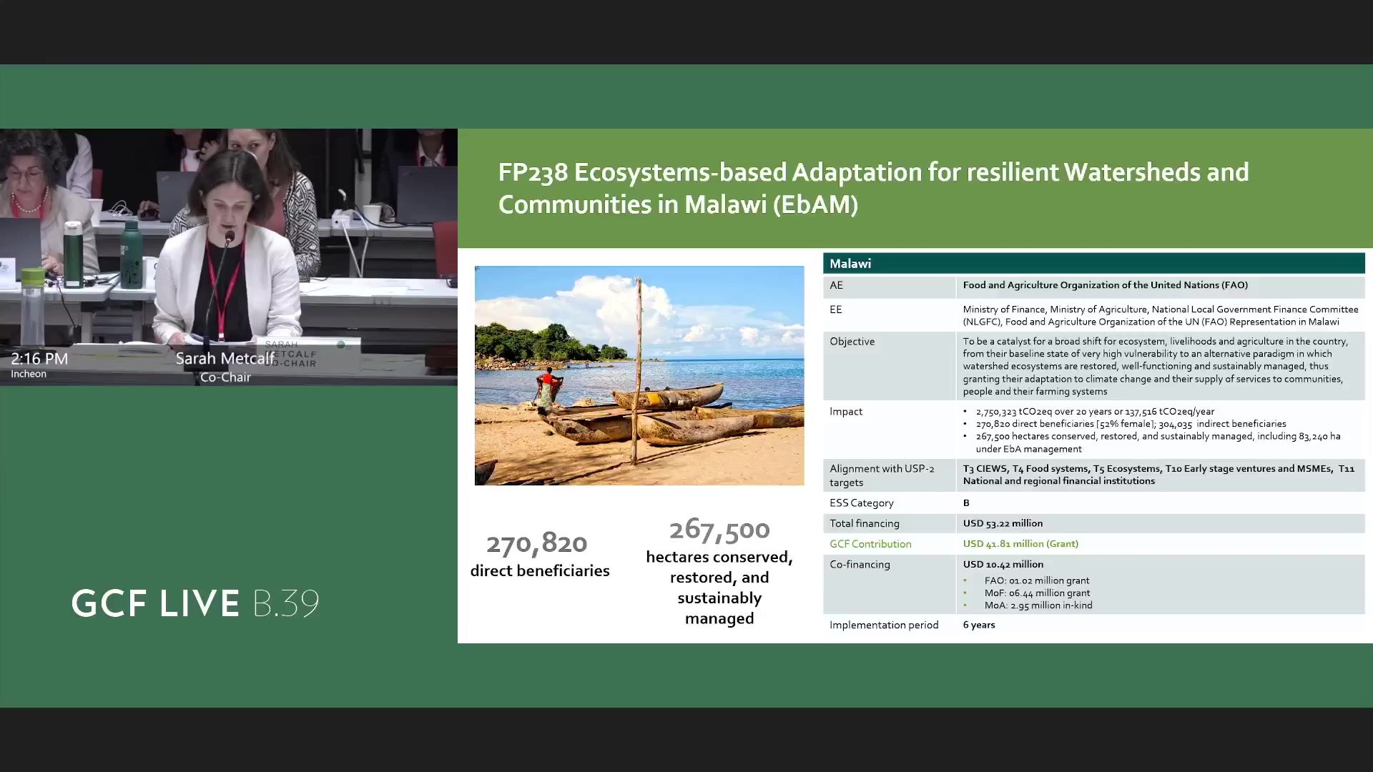Click the 'Implementation period' row label
1373x772 pixels.
(x=884, y=625)
